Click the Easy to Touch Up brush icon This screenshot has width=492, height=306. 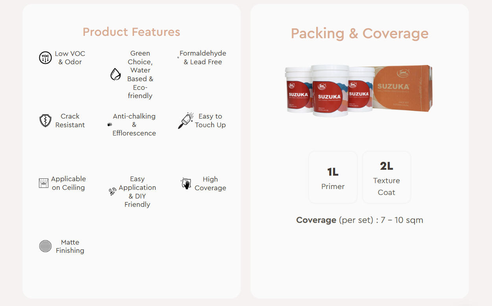pyautogui.click(x=186, y=121)
